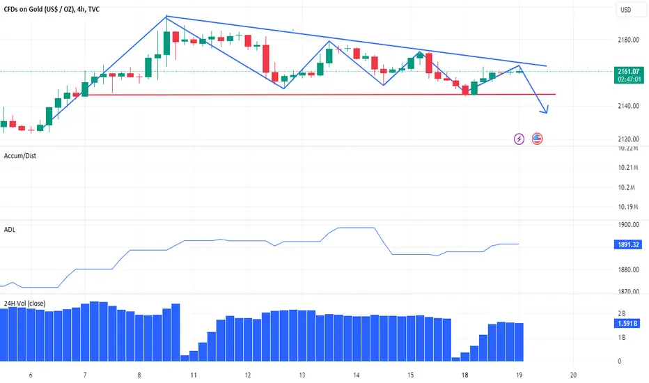Click the chart title CFDs on Gold
Screen dimensions: 649x383
[52, 9]
